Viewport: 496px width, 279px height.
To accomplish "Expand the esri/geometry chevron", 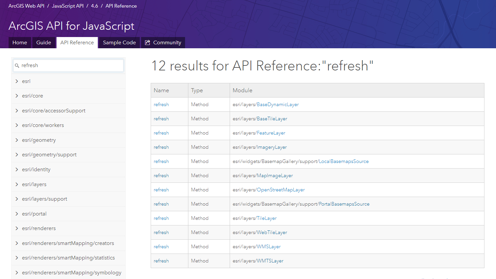I will pyautogui.click(x=17, y=140).
